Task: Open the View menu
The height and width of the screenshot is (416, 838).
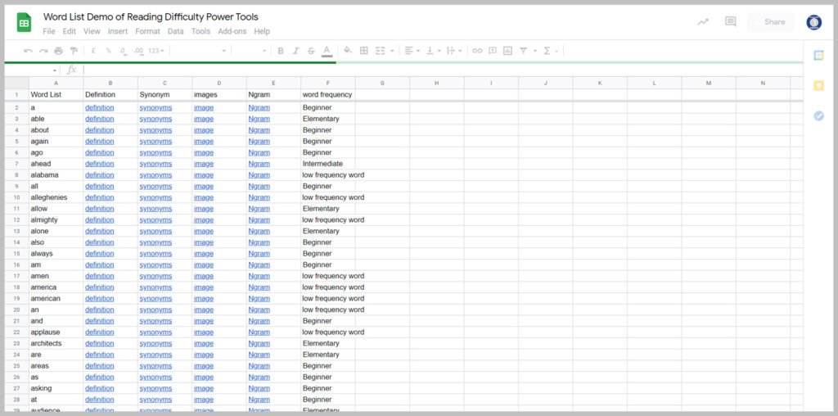Action: 92,32
